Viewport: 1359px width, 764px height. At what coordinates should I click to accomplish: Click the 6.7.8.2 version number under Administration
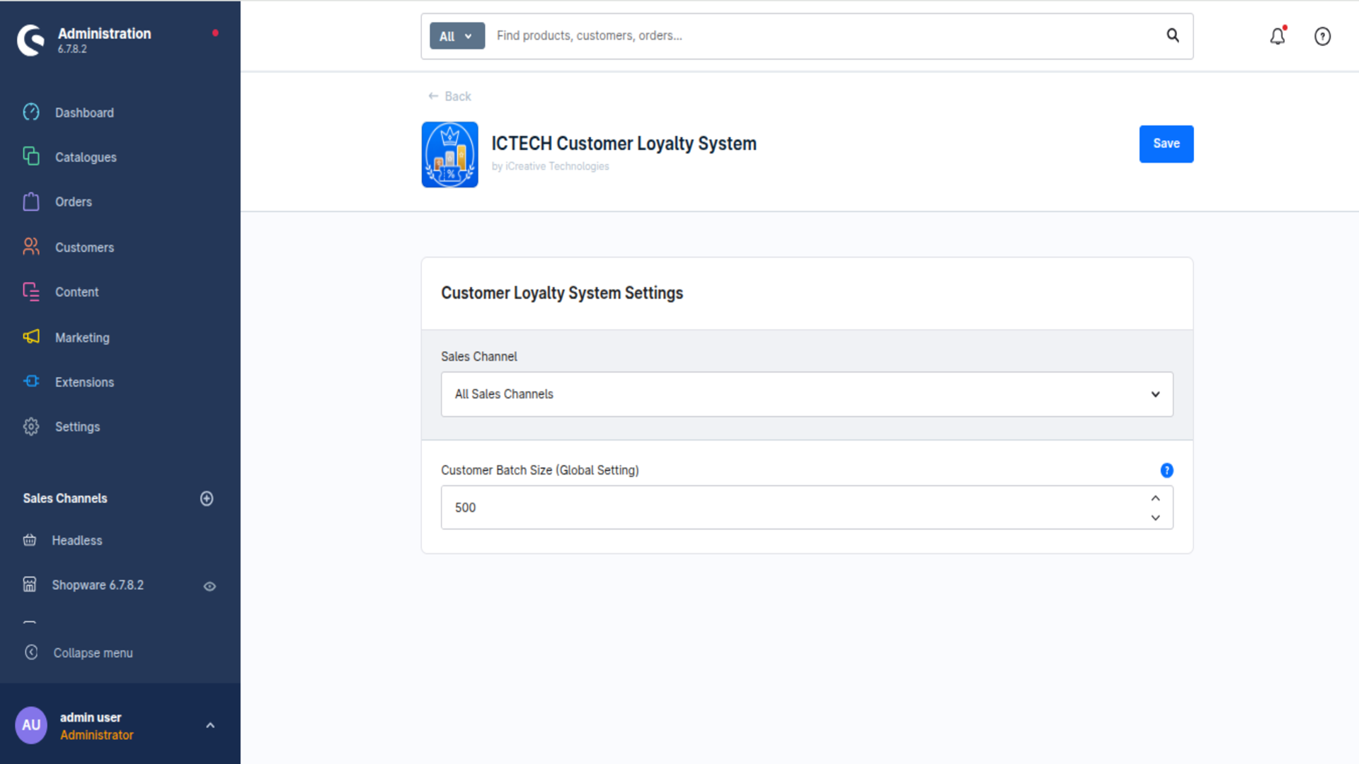(x=72, y=49)
